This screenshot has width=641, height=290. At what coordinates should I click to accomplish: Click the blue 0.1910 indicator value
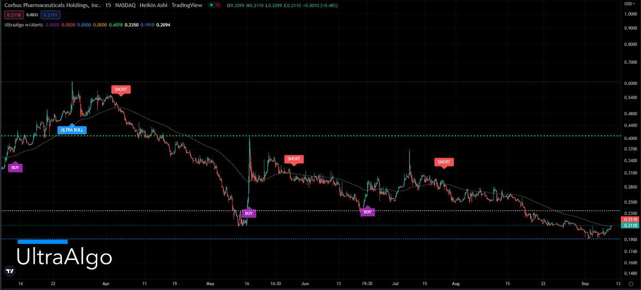[x=147, y=25]
